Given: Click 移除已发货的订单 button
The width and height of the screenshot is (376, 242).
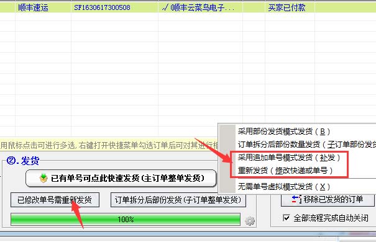Looking at the screenshot, I should (x=328, y=199).
